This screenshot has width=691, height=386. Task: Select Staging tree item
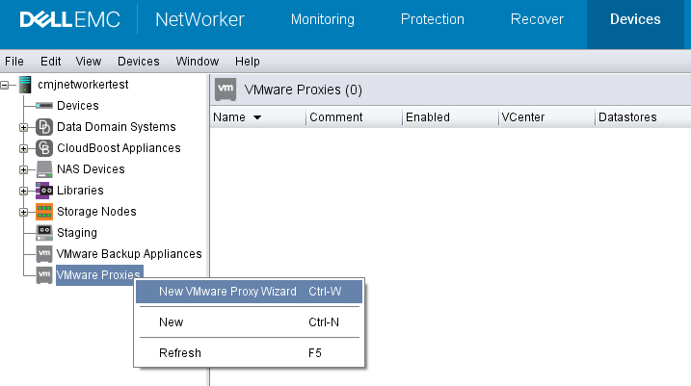point(77,232)
